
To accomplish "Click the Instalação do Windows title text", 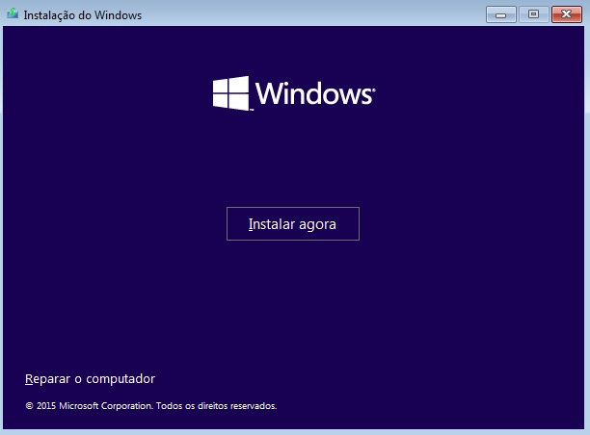I will coord(82,15).
